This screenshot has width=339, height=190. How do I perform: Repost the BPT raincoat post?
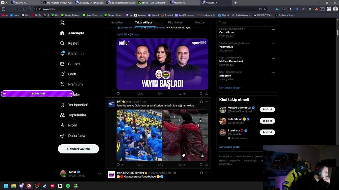140,165
